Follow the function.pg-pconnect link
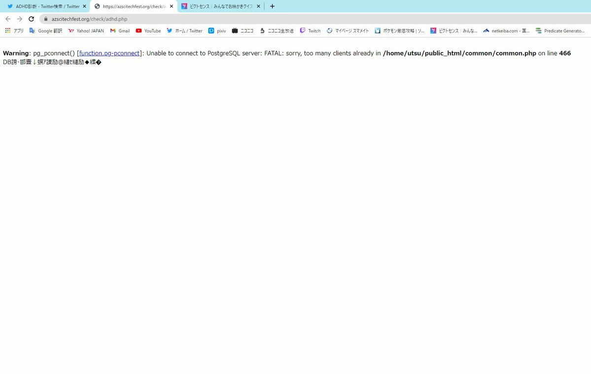The width and height of the screenshot is (591, 374). [x=109, y=54]
